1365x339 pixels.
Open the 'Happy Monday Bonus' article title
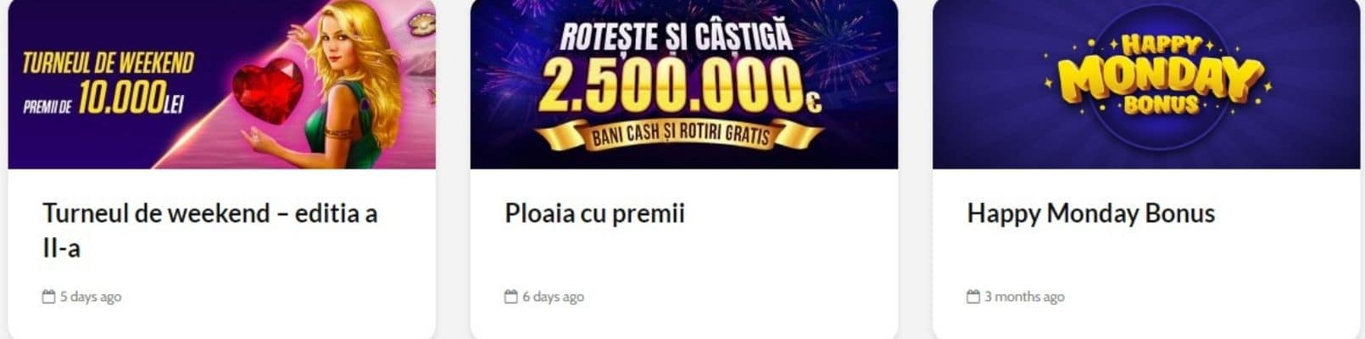click(1090, 213)
